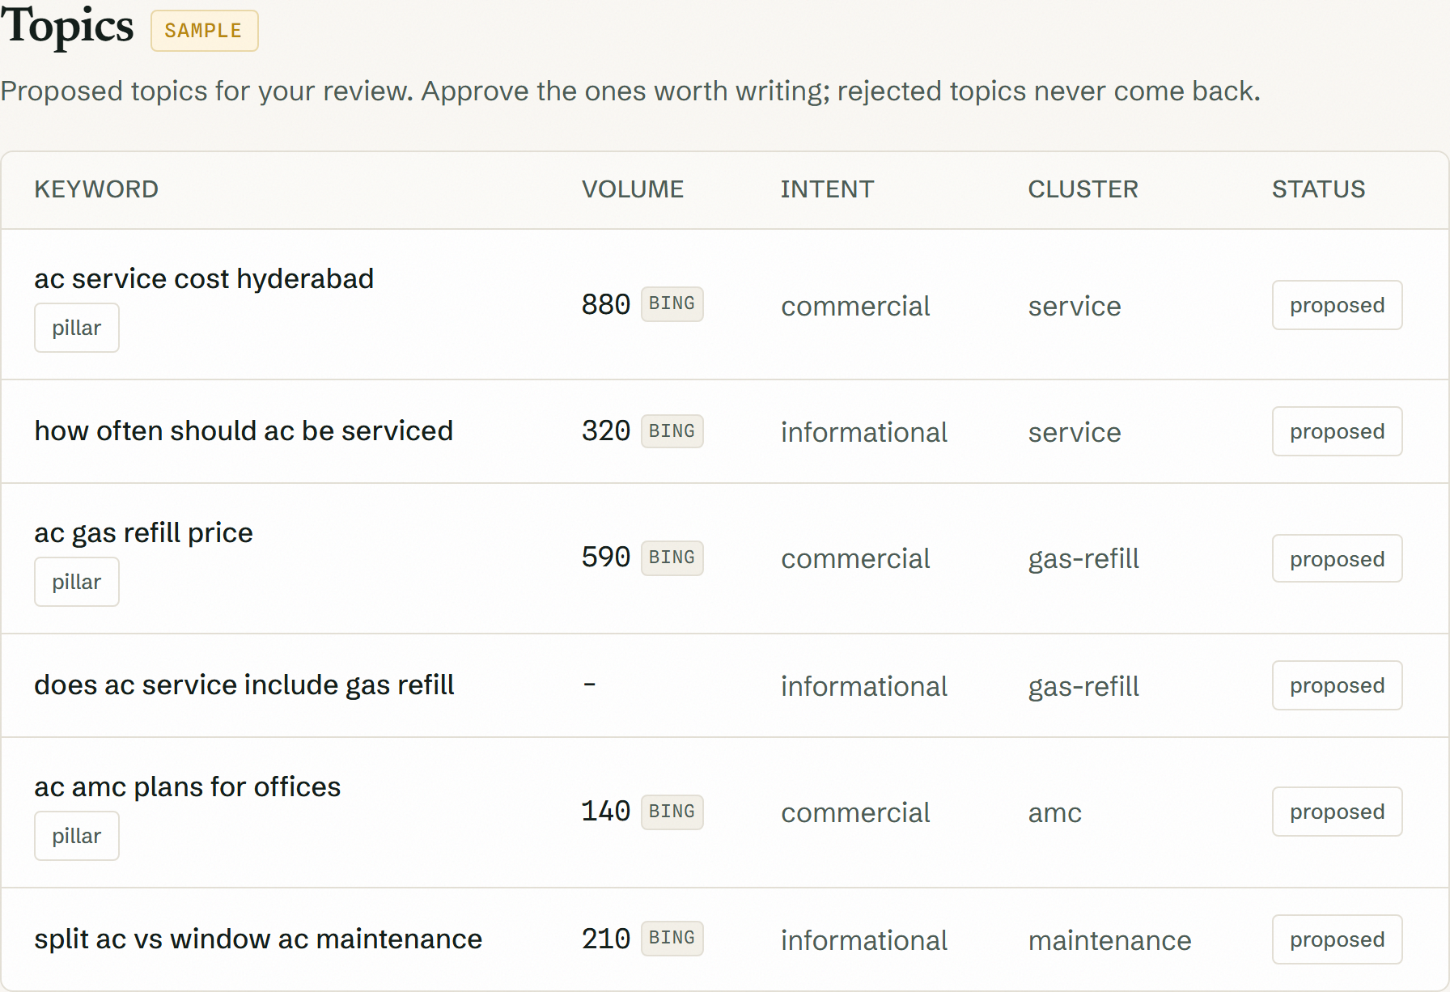
Task: Click pillar tag under ac amc plans for offices
Action: click(77, 836)
